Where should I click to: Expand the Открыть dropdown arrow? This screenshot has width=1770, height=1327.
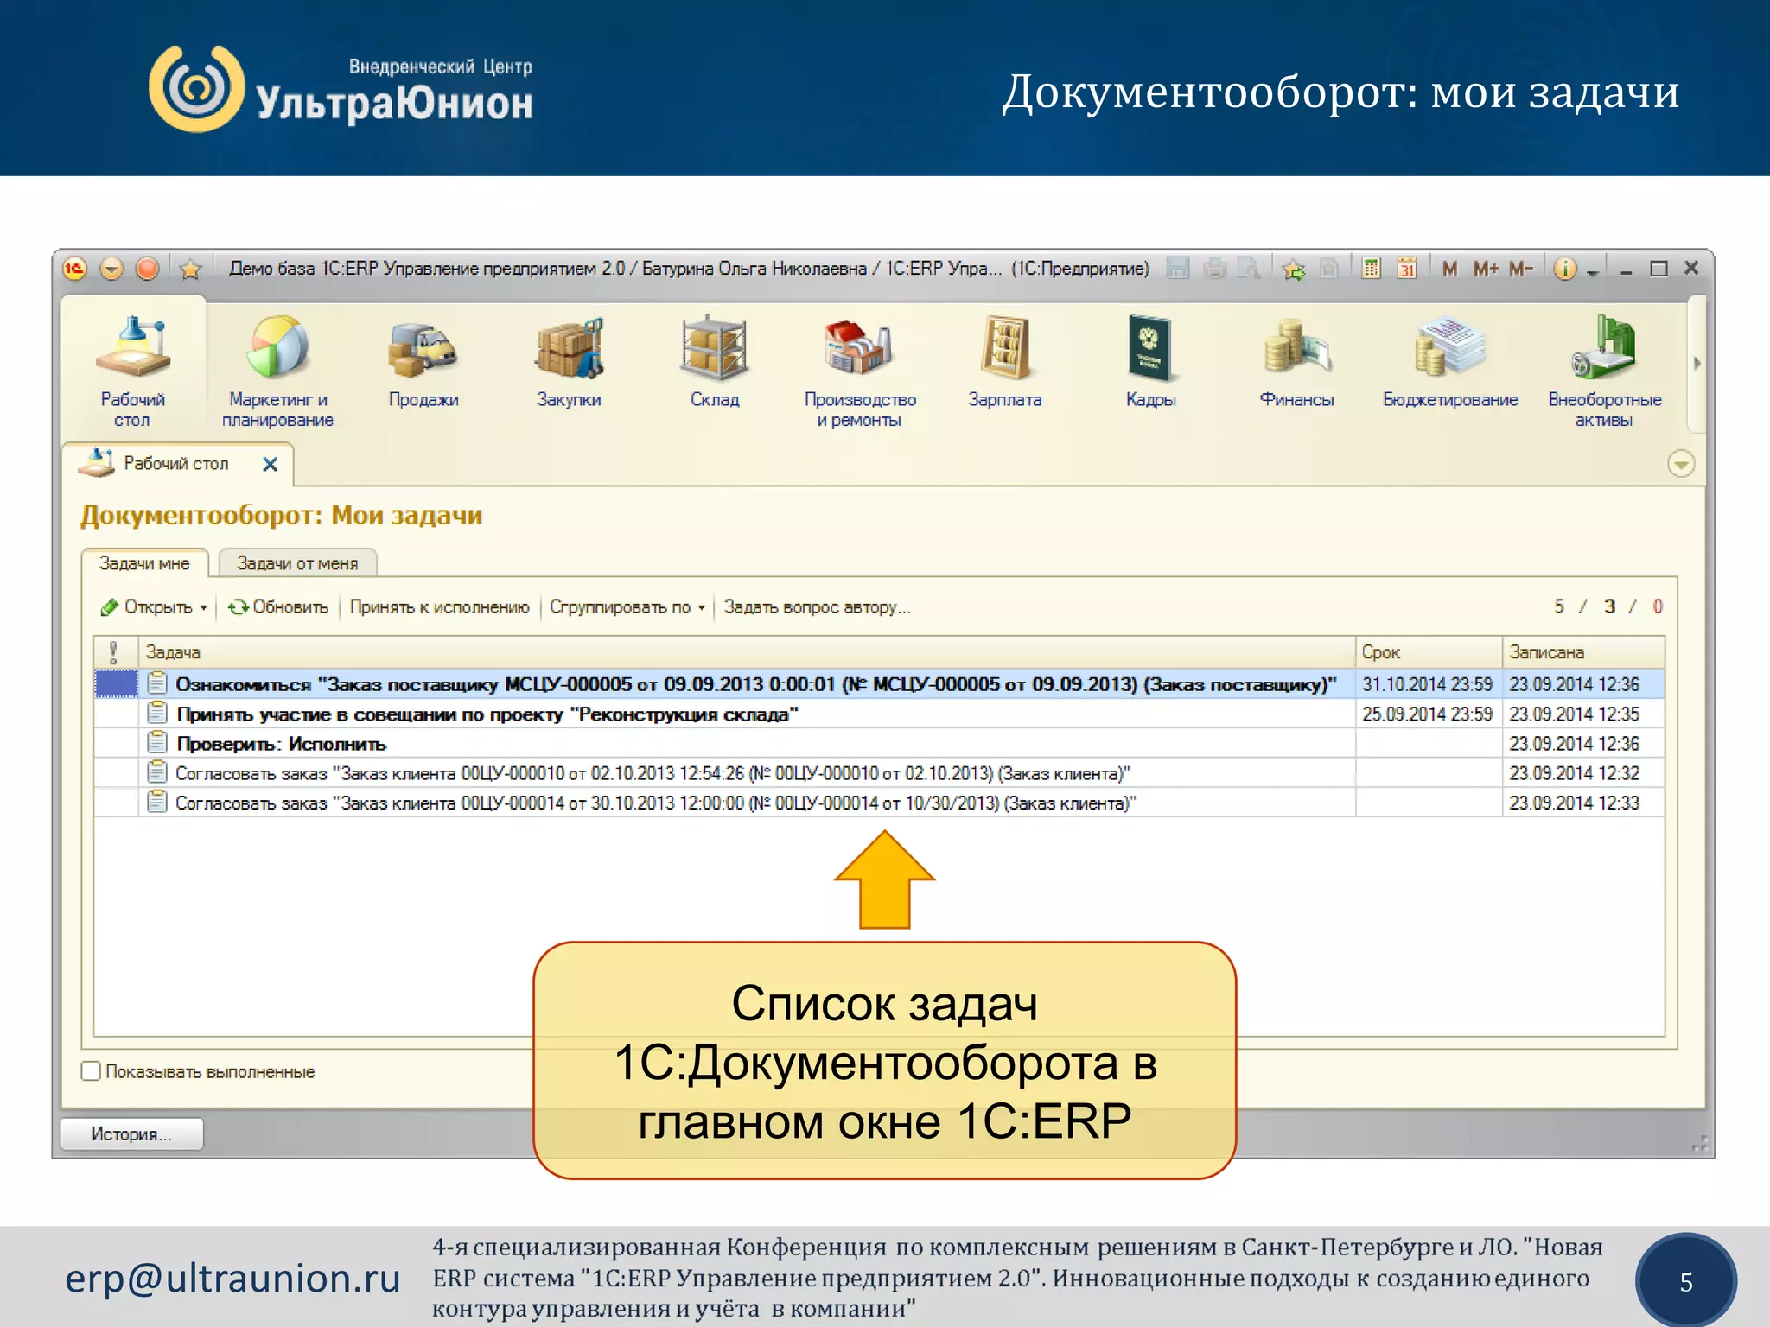click(204, 608)
